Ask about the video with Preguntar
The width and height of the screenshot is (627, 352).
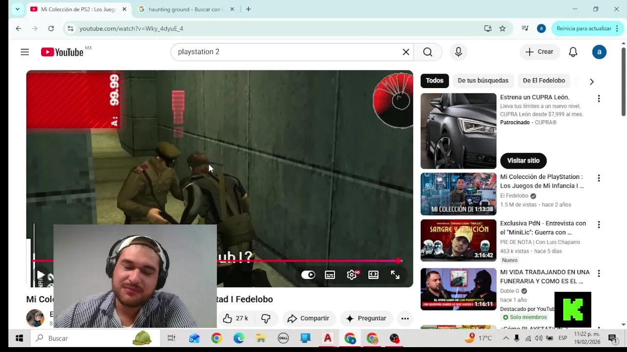pyautogui.click(x=366, y=318)
